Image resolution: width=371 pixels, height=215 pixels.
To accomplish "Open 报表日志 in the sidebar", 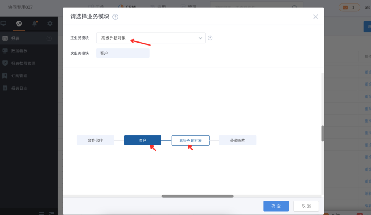I will (29, 88).
